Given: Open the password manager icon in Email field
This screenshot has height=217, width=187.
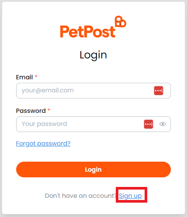Looking at the screenshot, I should click(159, 91).
